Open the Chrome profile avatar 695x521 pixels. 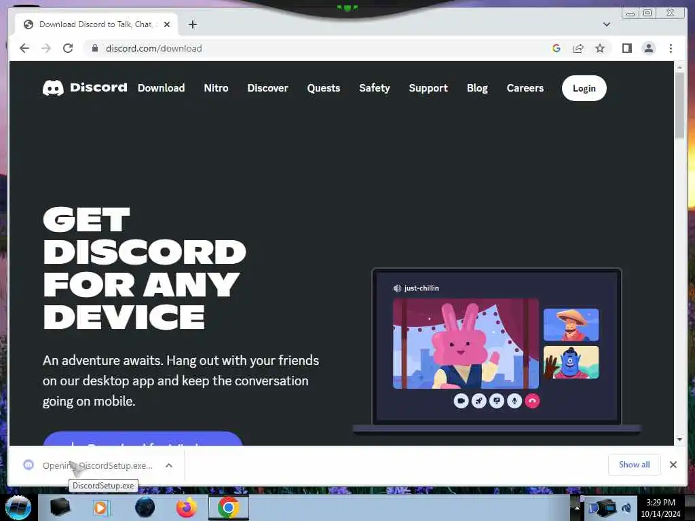[648, 48]
